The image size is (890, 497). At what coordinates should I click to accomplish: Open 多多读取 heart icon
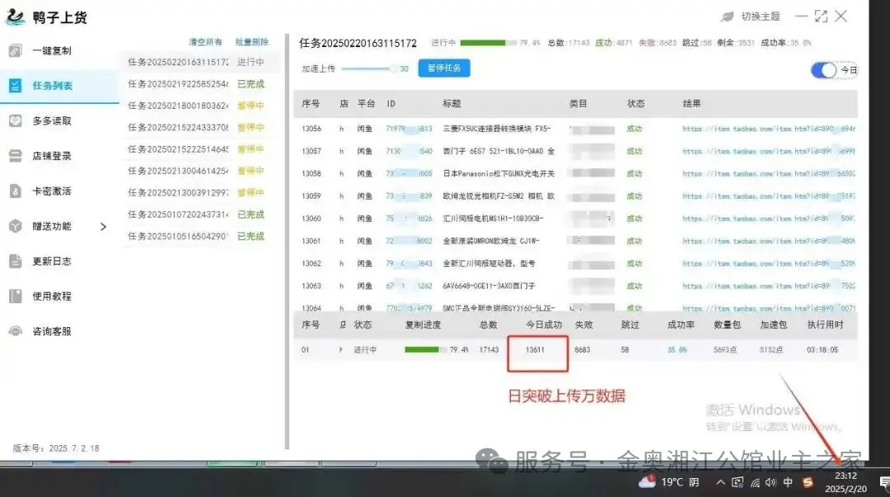tap(16, 121)
